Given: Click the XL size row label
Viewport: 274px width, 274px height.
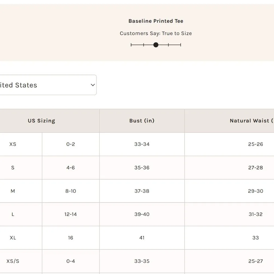Looking at the screenshot, I should click(13, 238).
